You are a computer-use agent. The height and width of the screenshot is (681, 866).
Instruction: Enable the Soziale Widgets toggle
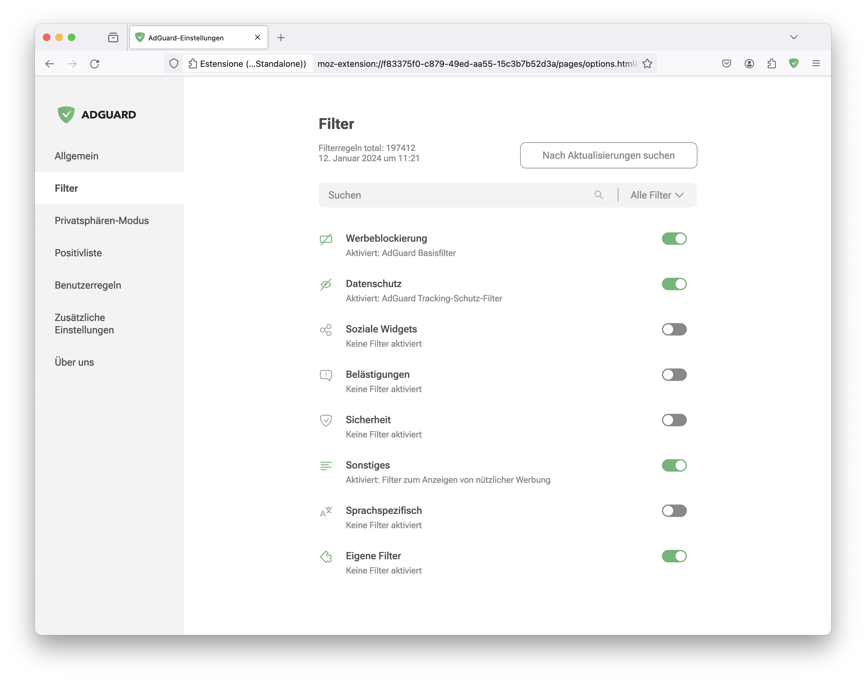pos(674,329)
